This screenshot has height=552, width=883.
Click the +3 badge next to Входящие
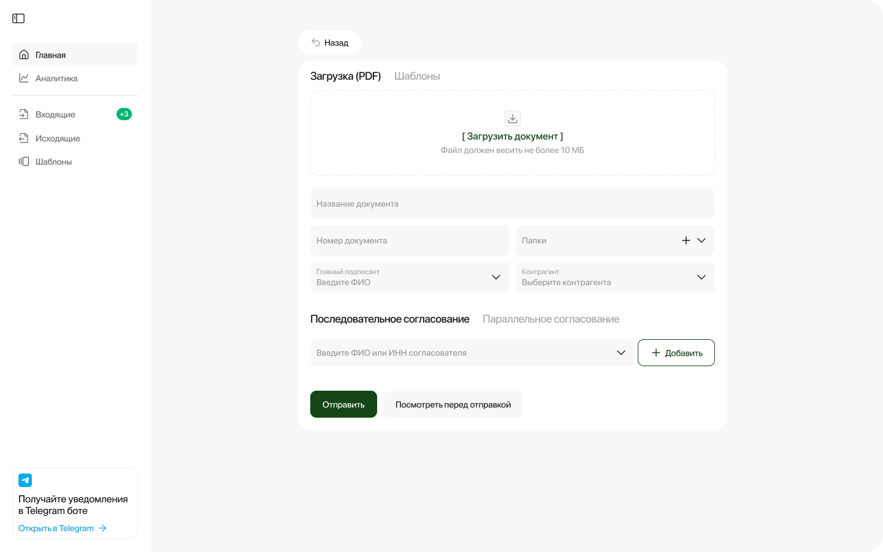[124, 113]
